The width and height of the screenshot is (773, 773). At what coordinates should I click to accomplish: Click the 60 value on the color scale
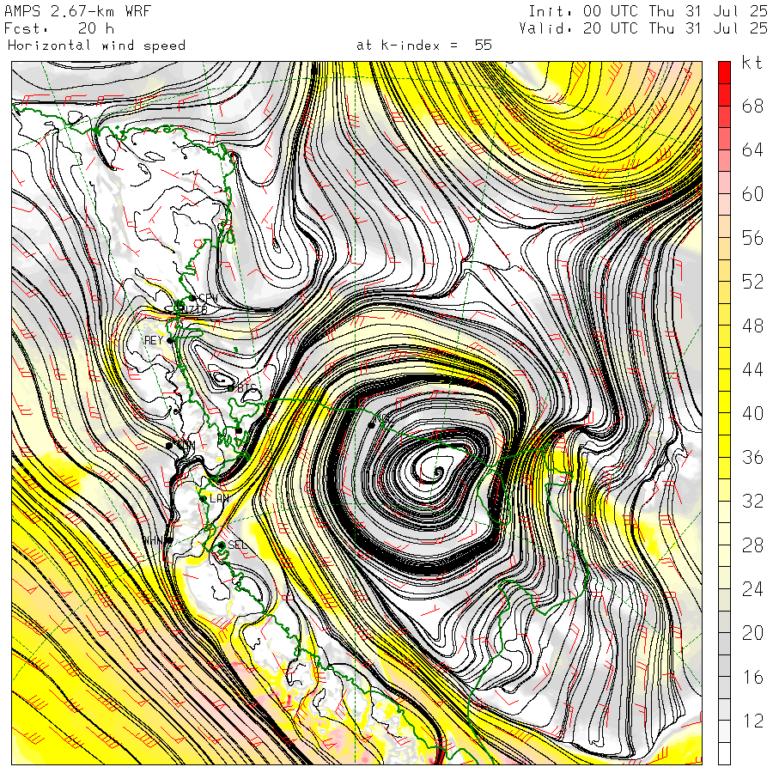pyautogui.click(x=752, y=194)
